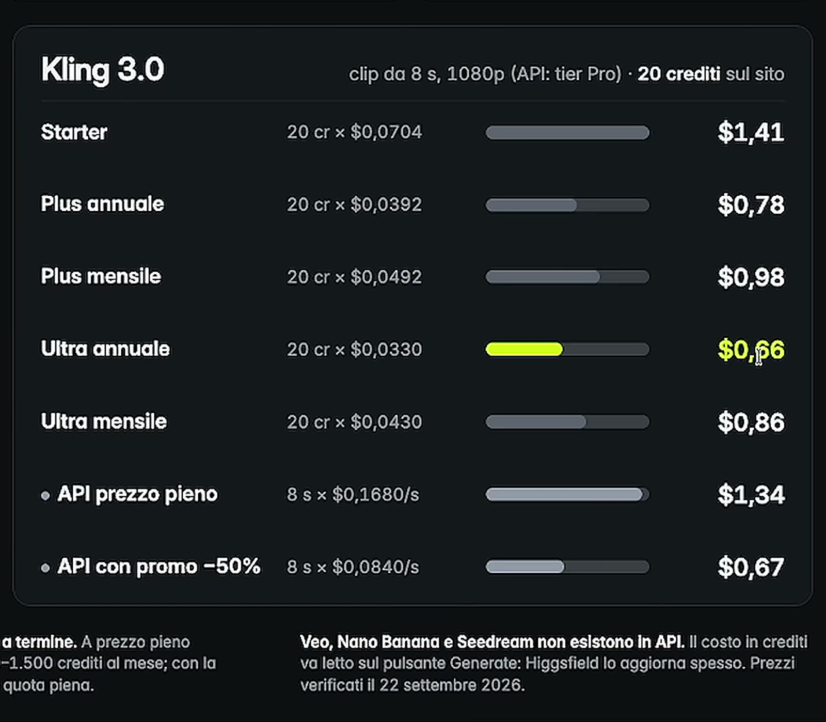The width and height of the screenshot is (826, 722).
Task: Click the Plus mensile progress bar
Action: pos(567,277)
